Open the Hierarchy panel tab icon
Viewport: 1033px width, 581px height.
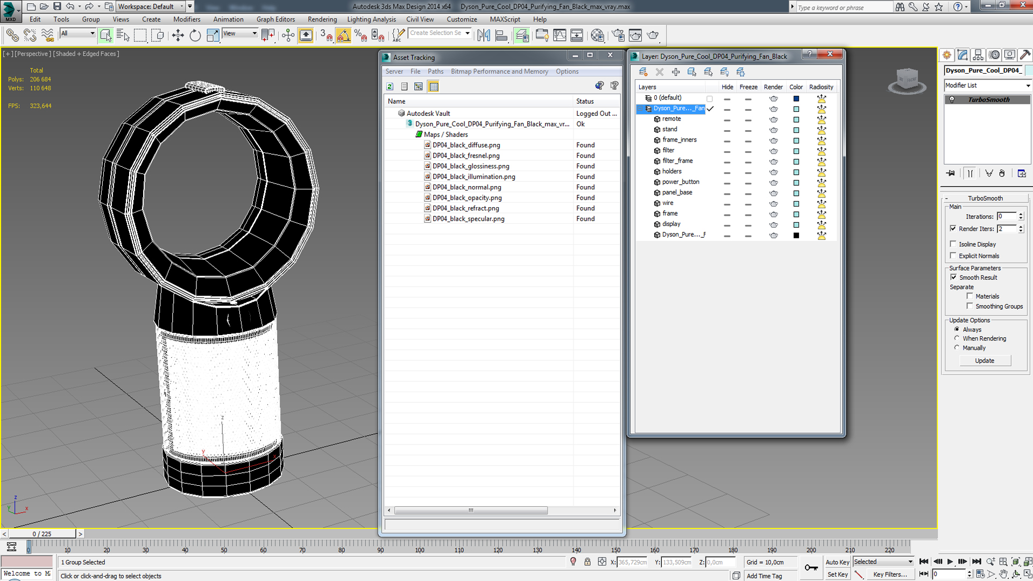[978, 55]
